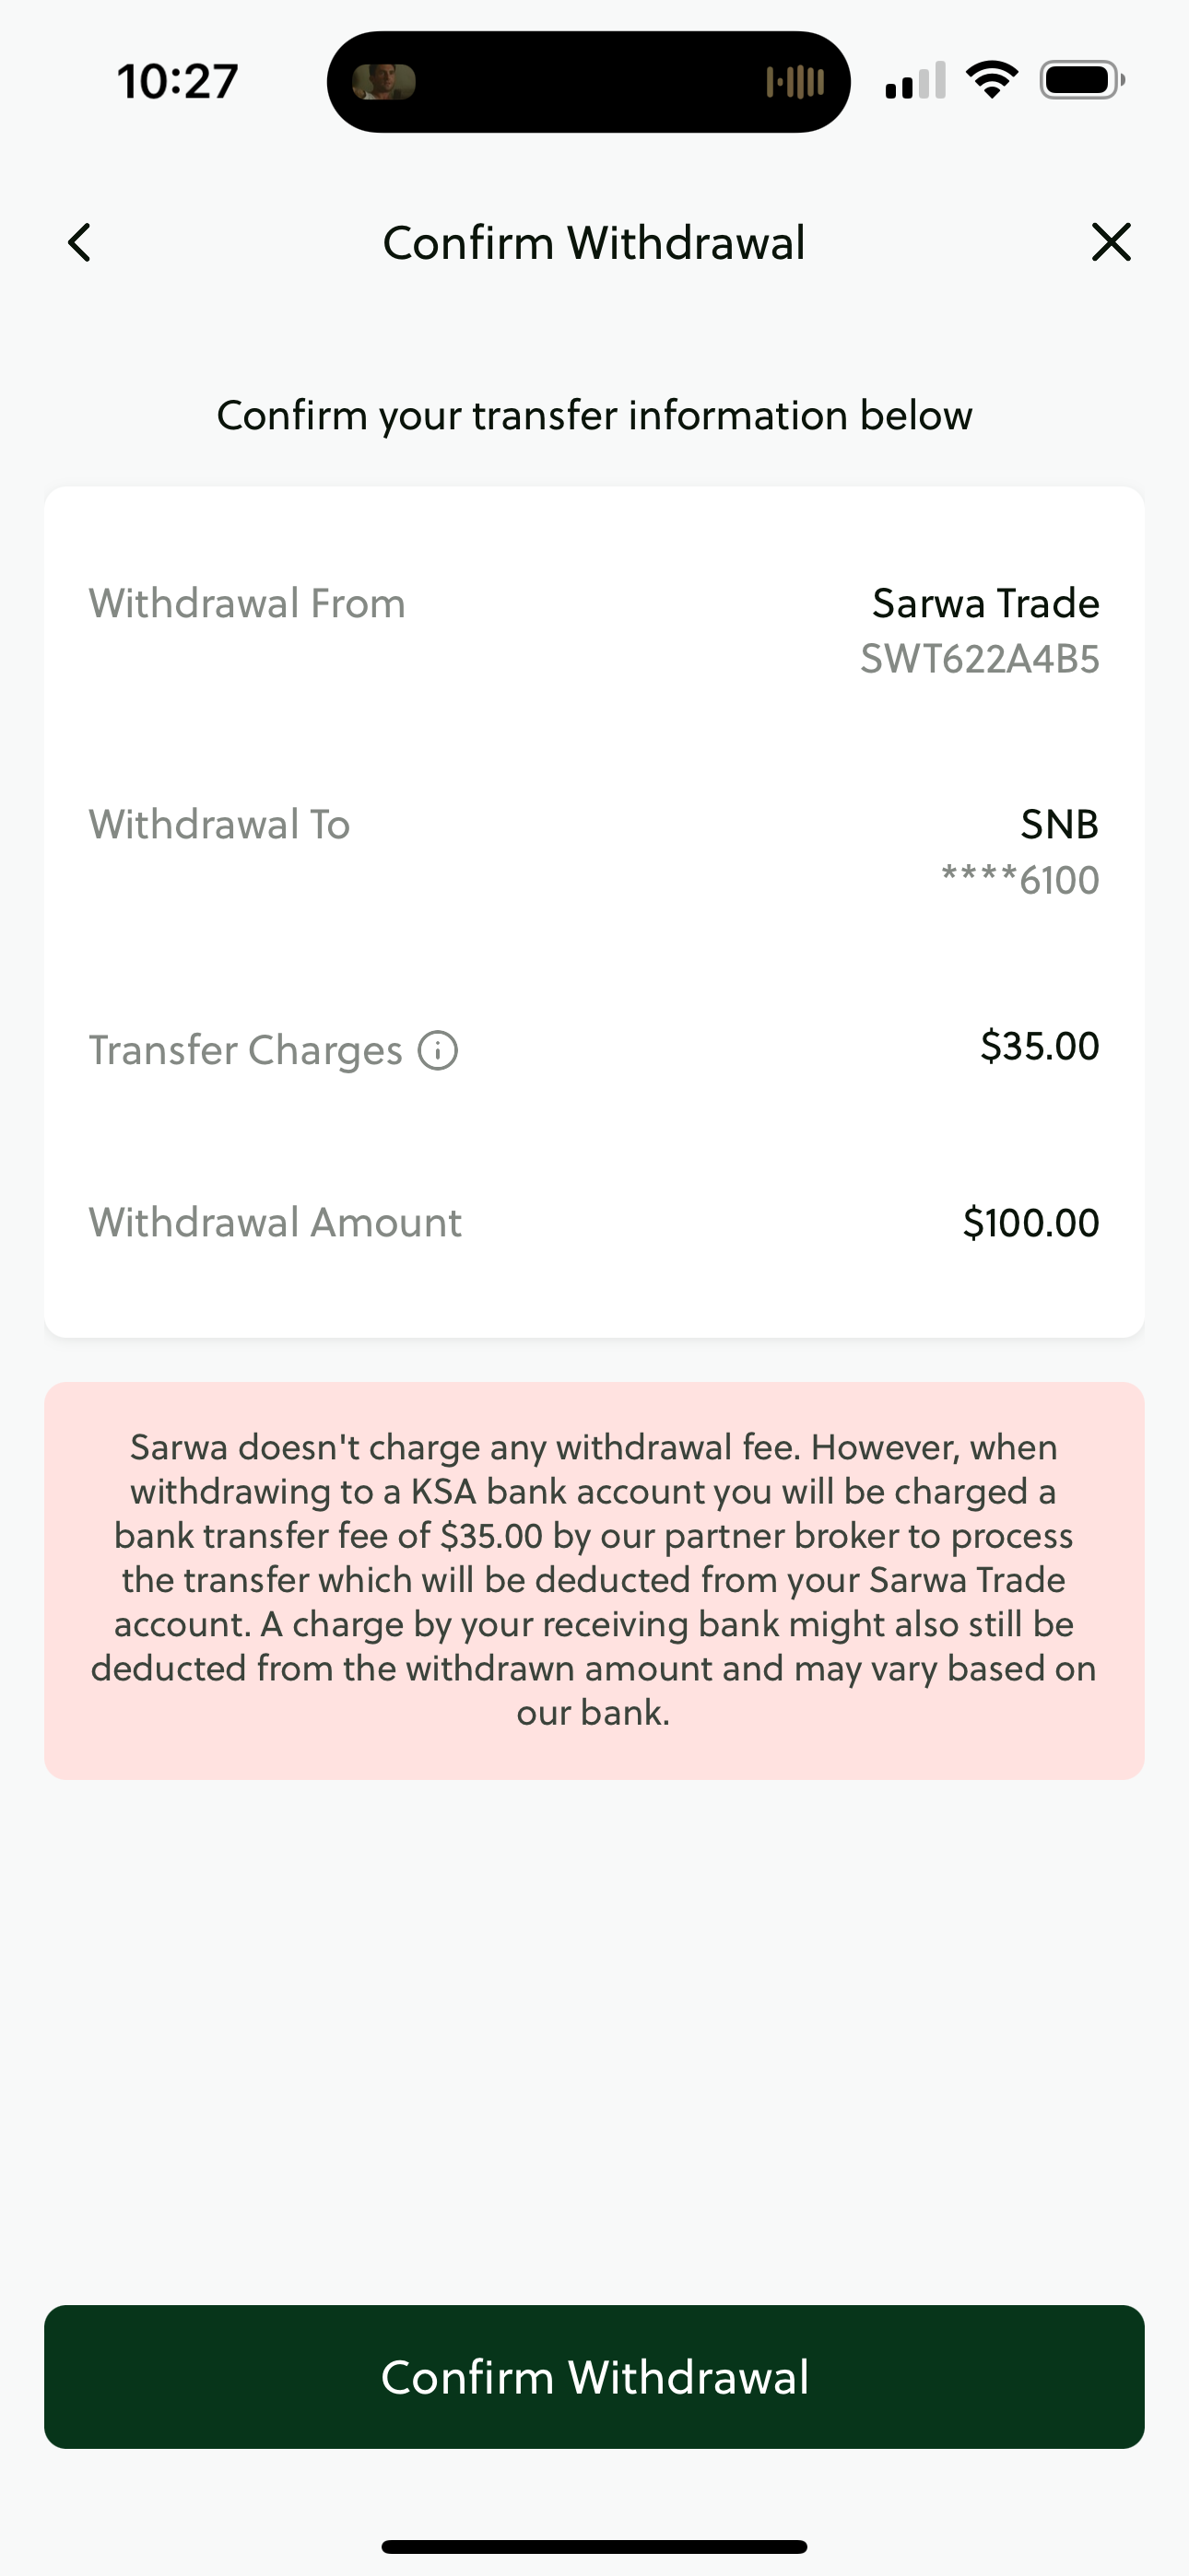The width and height of the screenshot is (1189, 2576).
Task: Tap the SNB bank name
Action: [x=1059, y=824]
